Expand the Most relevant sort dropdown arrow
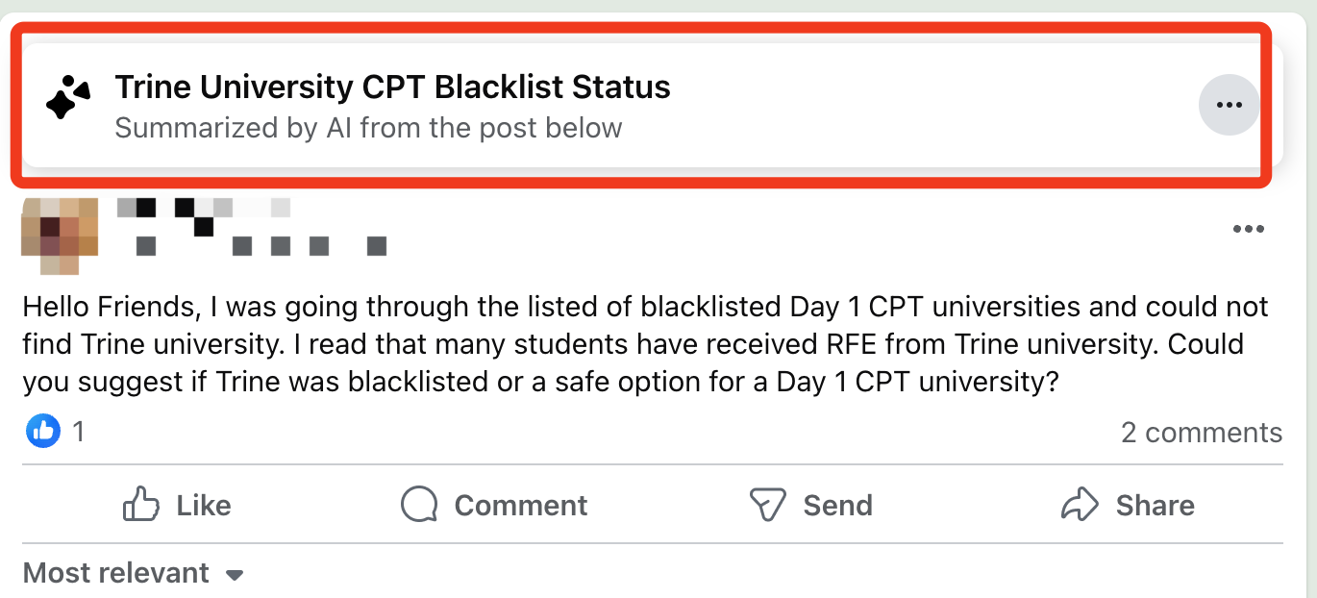 point(234,575)
